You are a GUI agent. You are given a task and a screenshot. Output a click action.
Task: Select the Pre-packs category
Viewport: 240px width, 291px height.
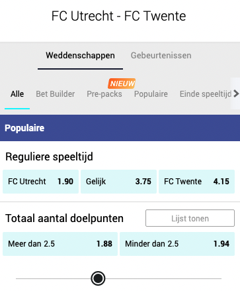coord(104,94)
